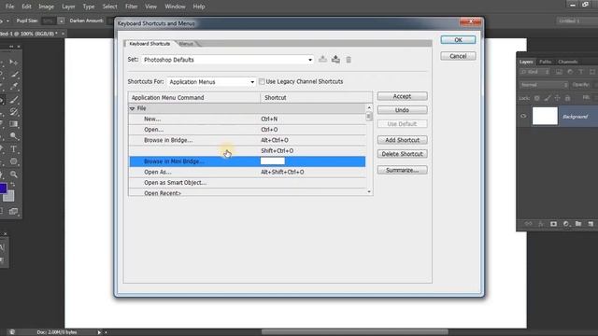Click the Undo button
This screenshot has height=336, width=598.
click(x=403, y=110)
